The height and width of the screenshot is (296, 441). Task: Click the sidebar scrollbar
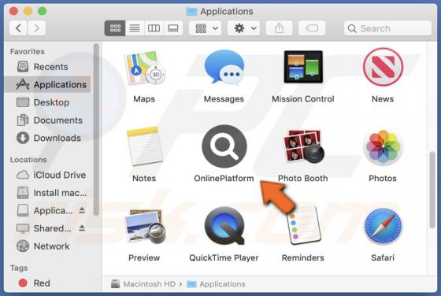96,129
